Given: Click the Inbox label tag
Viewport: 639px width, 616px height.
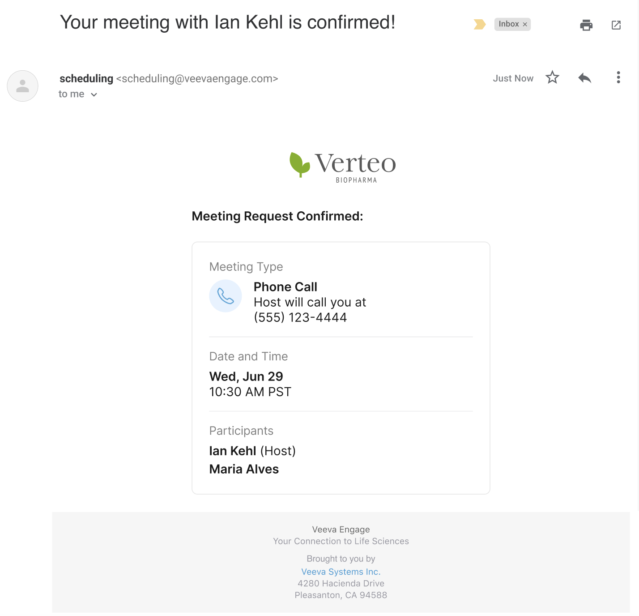Looking at the screenshot, I should click(x=509, y=24).
